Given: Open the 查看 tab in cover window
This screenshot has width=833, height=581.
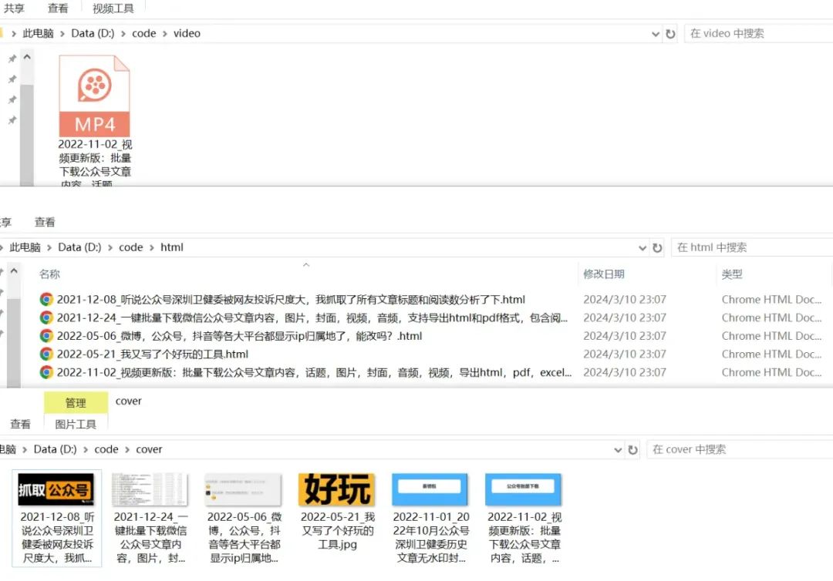Looking at the screenshot, I should [20, 425].
